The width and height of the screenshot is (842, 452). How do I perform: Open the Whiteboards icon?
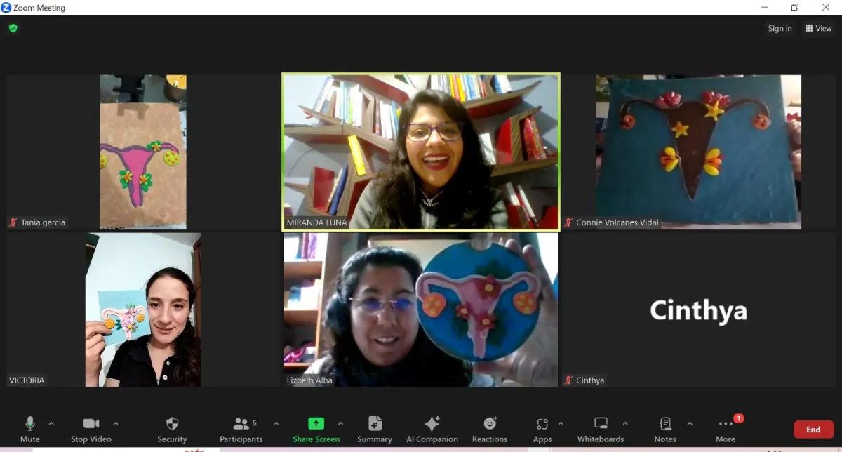(x=601, y=423)
